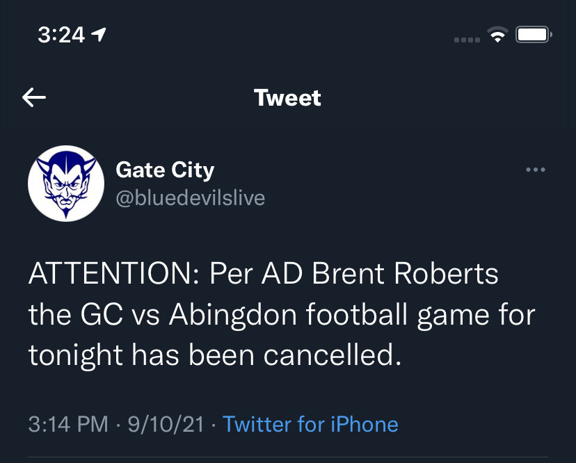576x463 pixels.
Task: Tap the 9/10/21 date text
Action: click(166, 424)
